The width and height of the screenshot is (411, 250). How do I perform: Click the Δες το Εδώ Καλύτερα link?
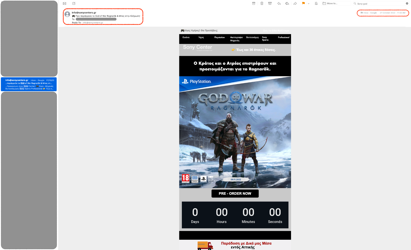coord(276,31)
